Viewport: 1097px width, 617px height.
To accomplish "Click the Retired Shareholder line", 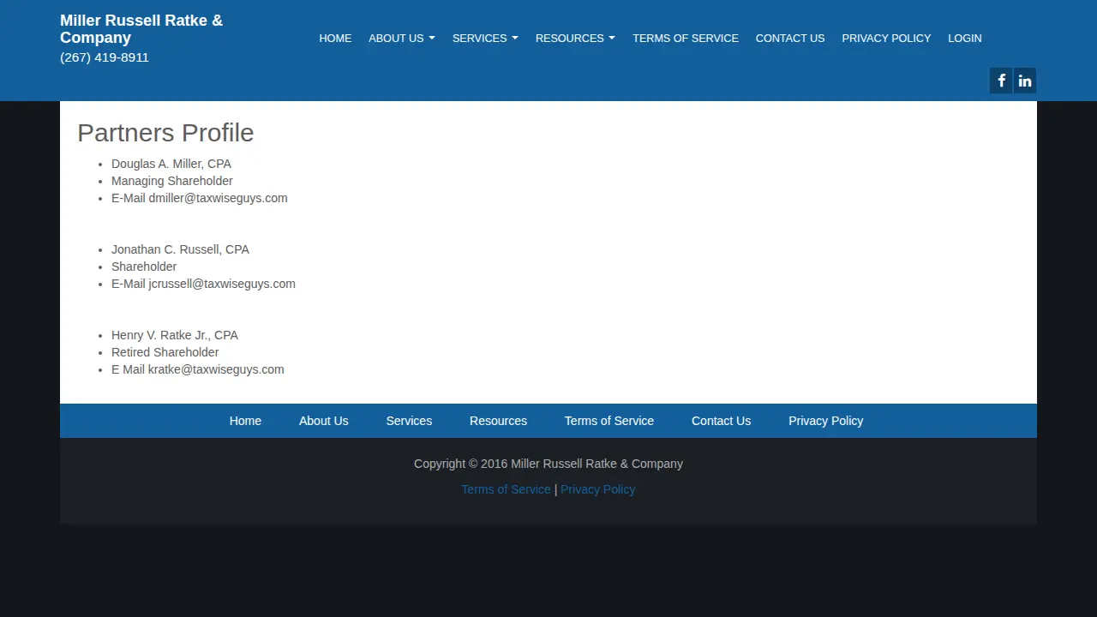I will tap(165, 352).
